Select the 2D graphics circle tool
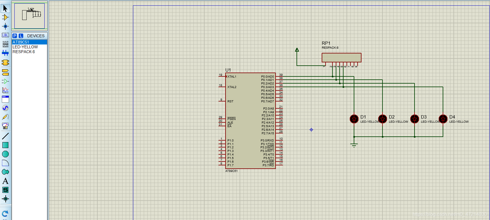490x220 pixels. pyautogui.click(x=5, y=154)
